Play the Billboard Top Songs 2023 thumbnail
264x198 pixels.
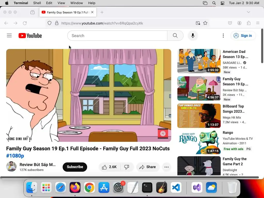click(199, 116)
